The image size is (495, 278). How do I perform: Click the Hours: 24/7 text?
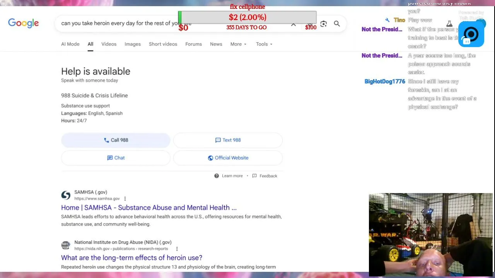coord(74,120)
